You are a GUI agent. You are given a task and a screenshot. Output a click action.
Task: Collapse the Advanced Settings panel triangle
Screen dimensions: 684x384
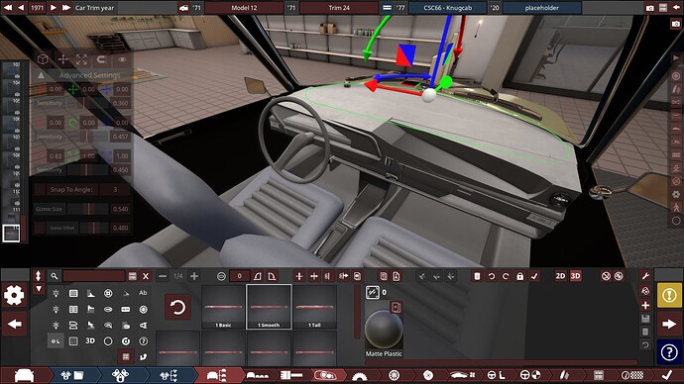pyautogui.click(x=41, y=75)
